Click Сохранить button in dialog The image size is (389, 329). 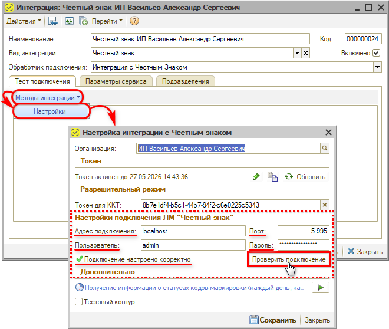[273, 320]
